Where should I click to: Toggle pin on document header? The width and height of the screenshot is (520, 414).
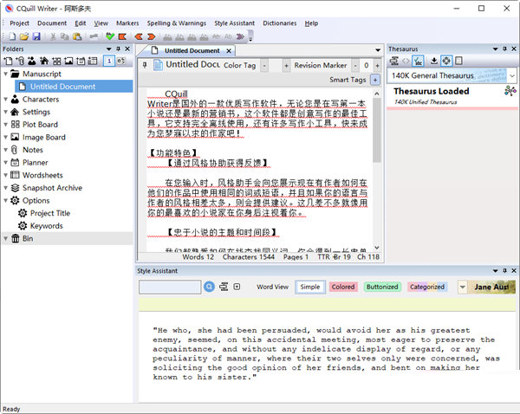(x=145, y=65)
